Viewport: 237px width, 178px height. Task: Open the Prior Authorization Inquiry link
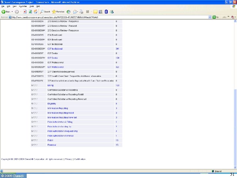tap(59, 127)
